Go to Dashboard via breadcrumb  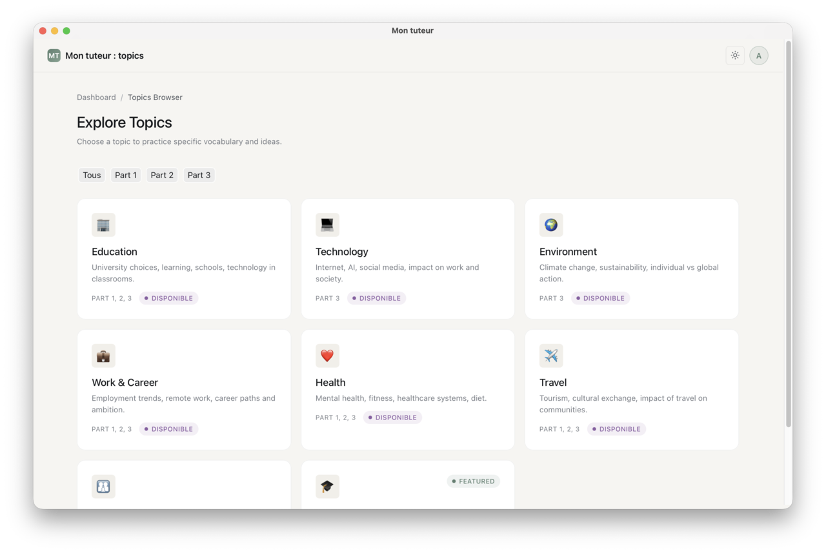(x=96, y=97)
